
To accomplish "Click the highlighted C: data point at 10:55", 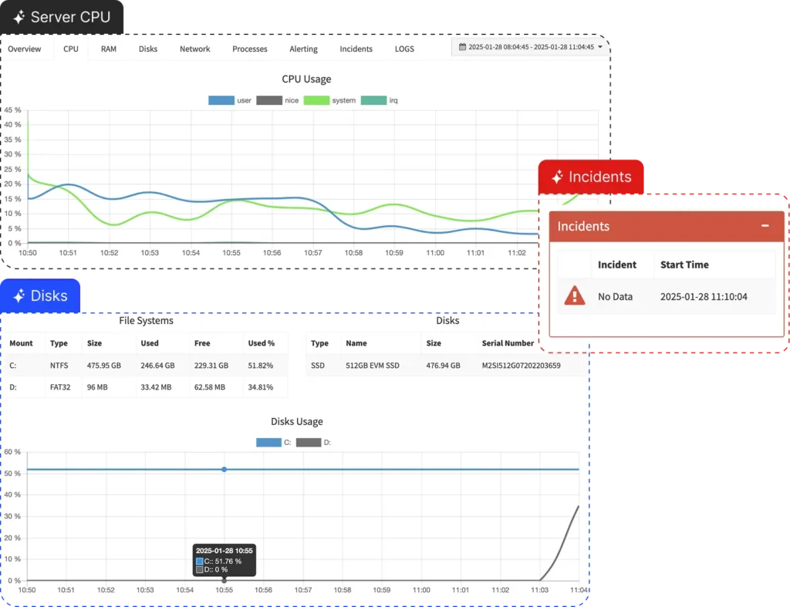I will (x=225, y=469).
